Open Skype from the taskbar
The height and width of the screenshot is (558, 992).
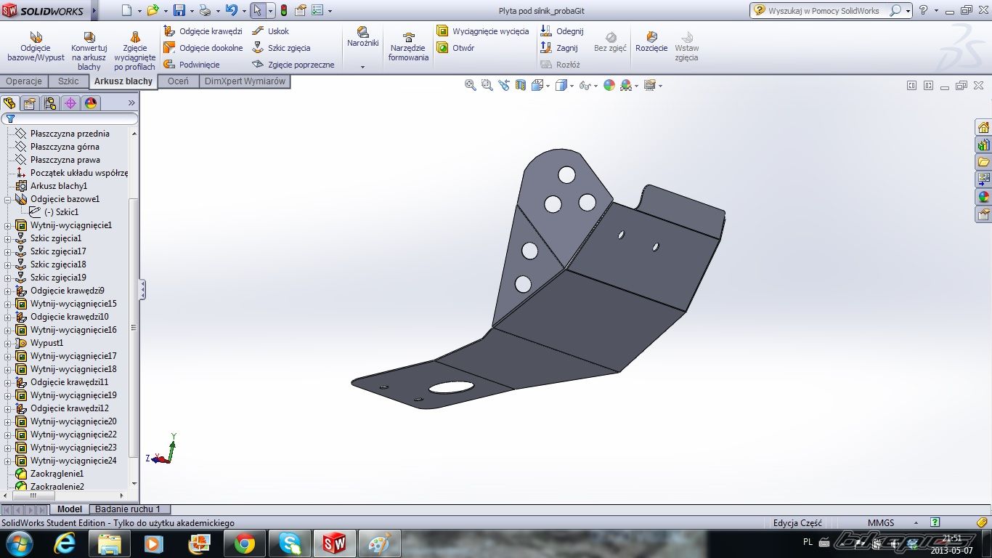click(x=290, y=544)
